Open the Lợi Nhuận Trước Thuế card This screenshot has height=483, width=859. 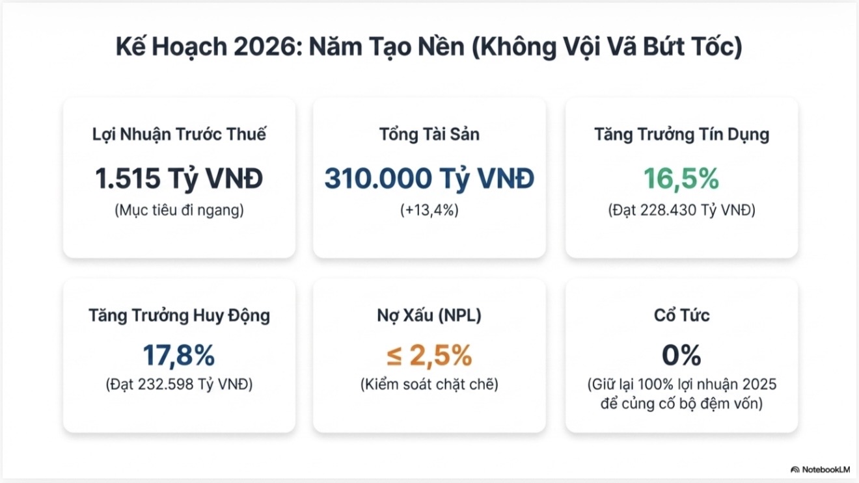coord(179,177)
